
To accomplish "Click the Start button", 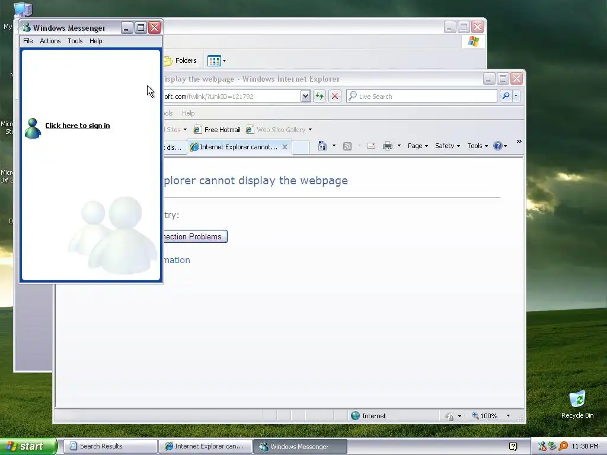I will point(28,447).
